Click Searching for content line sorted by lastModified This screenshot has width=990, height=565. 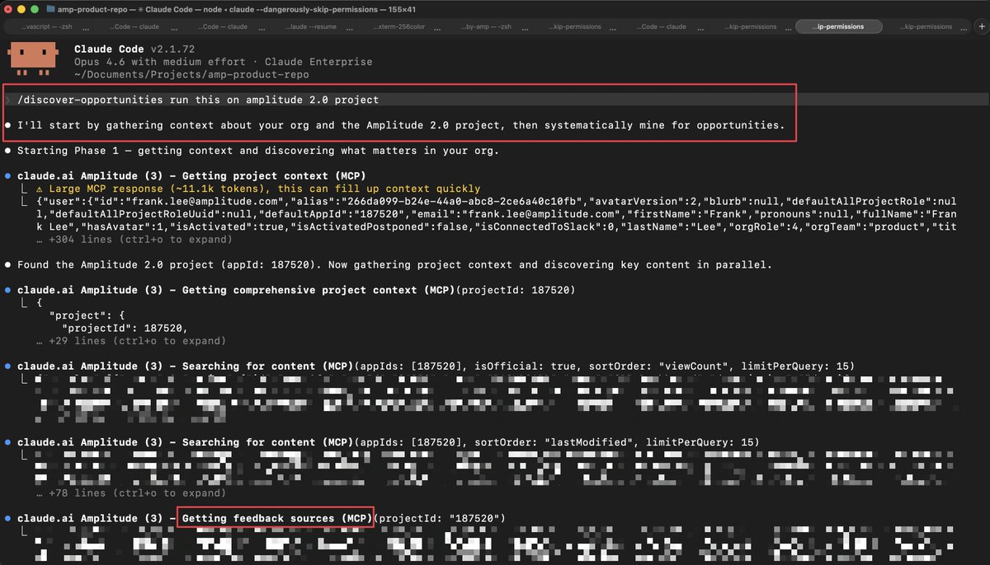coord(388,442)
